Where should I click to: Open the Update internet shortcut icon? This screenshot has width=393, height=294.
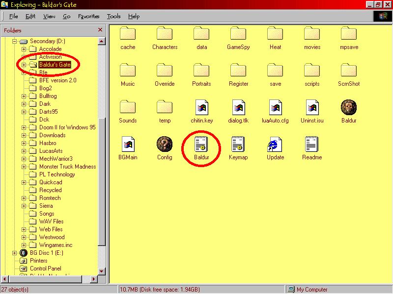pos(275,145)
